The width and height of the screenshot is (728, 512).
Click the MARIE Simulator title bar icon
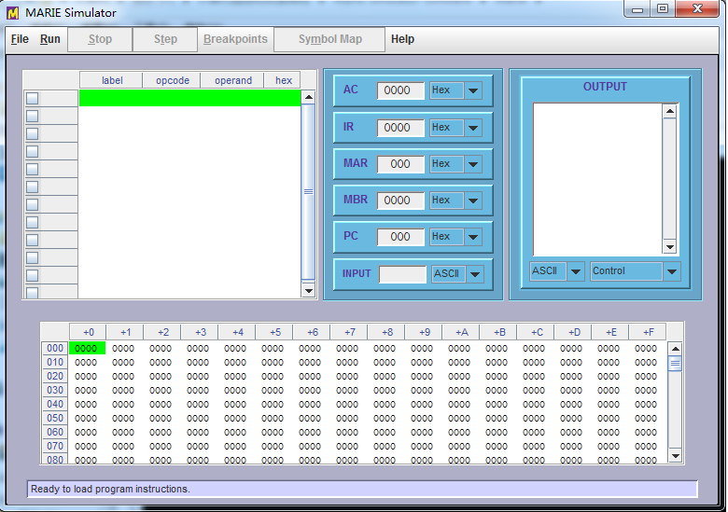tap(13, 13)
